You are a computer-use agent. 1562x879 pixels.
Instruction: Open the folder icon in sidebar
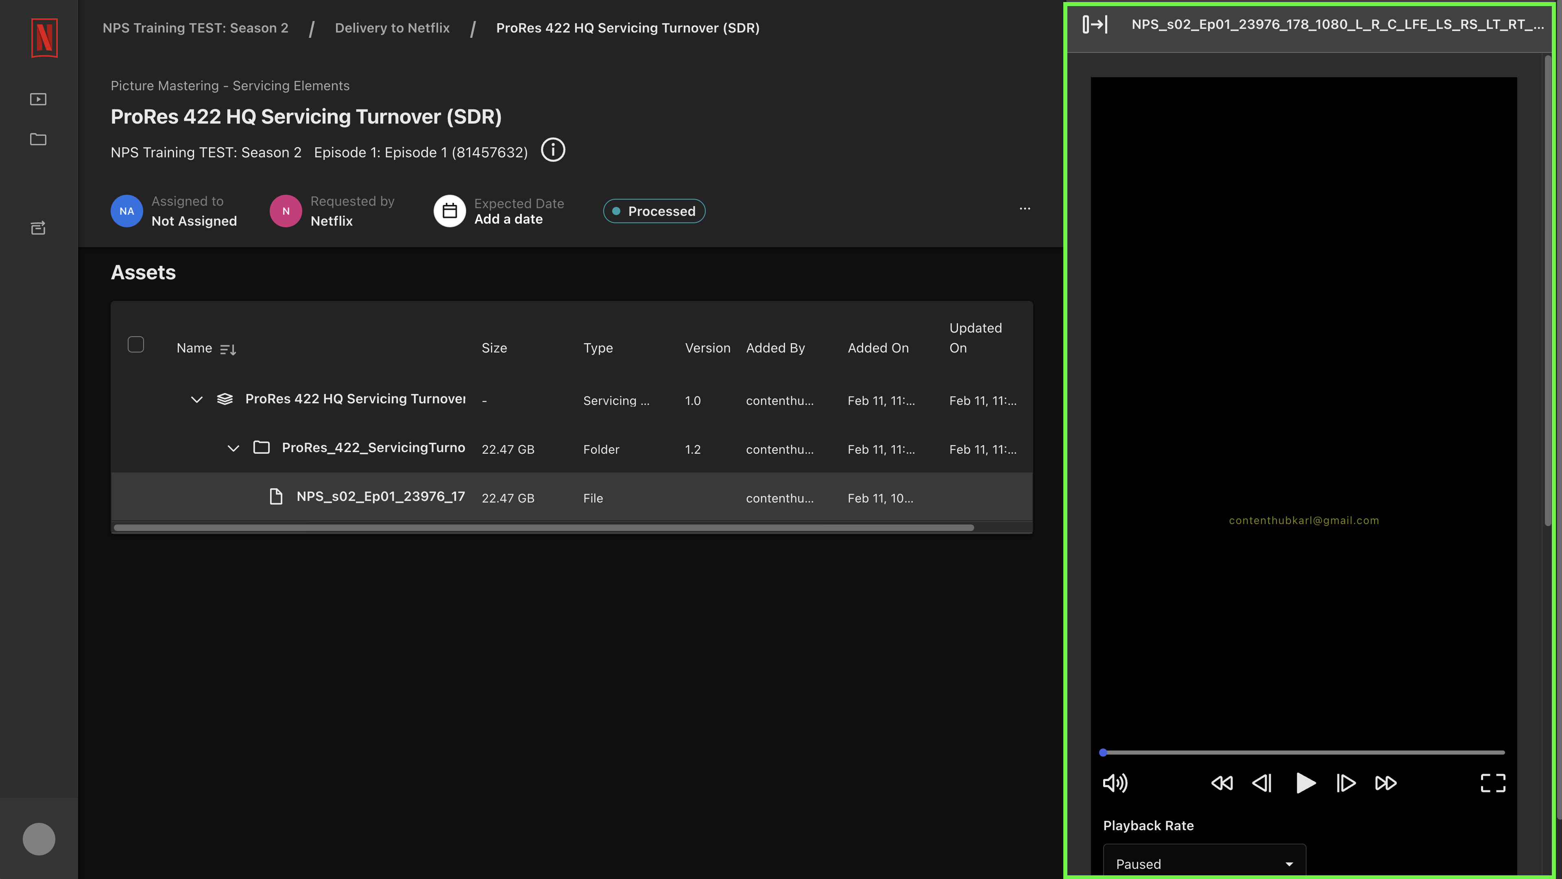click(x=38, y=139)
